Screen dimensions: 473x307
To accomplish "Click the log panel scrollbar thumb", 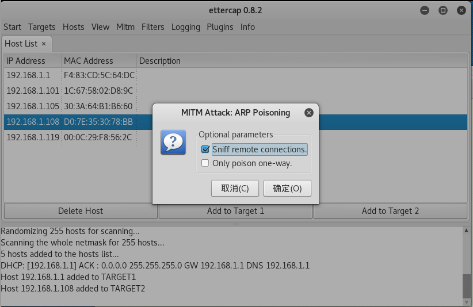I will (466, 286).
